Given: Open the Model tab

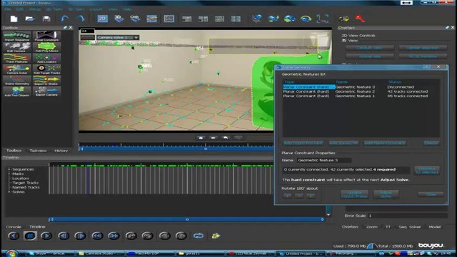Looking at the screenshot, I should point(435,227).
